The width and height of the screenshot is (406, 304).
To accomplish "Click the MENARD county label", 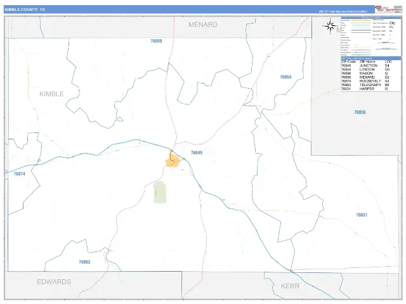I will point(203,25).
